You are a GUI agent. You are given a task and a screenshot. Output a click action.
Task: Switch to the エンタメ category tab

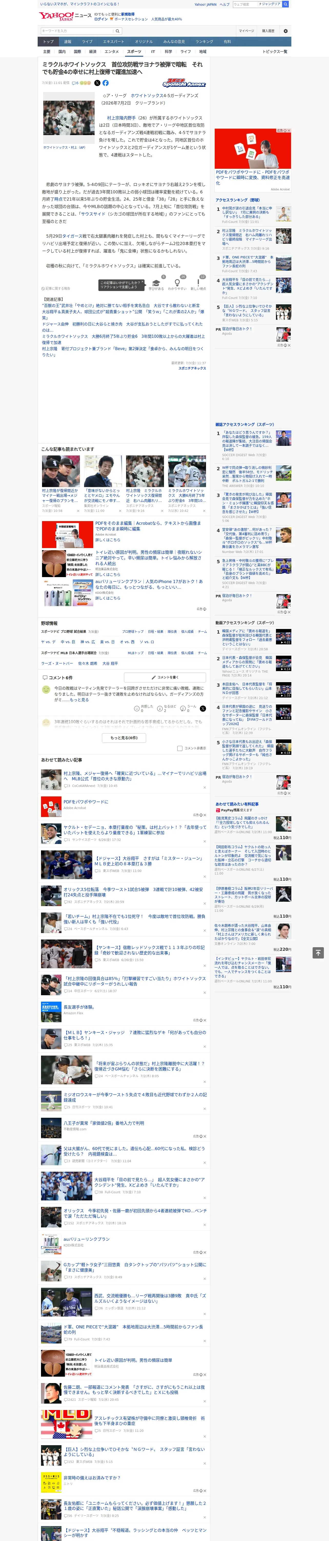[112, 51]
